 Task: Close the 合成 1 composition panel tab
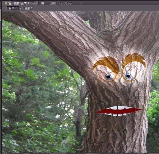pyautogui.click(x=37, y=3)
